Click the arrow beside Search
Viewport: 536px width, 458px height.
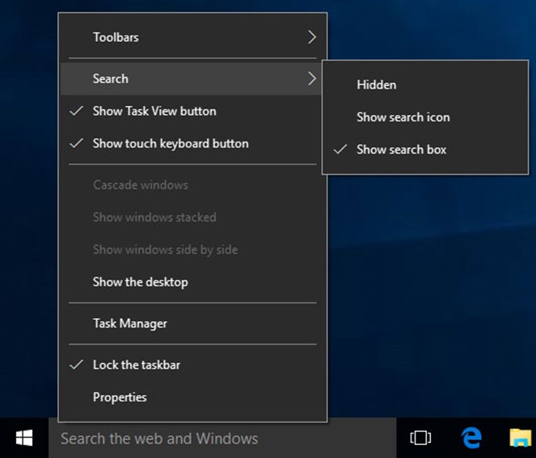[x=311, y=78]
